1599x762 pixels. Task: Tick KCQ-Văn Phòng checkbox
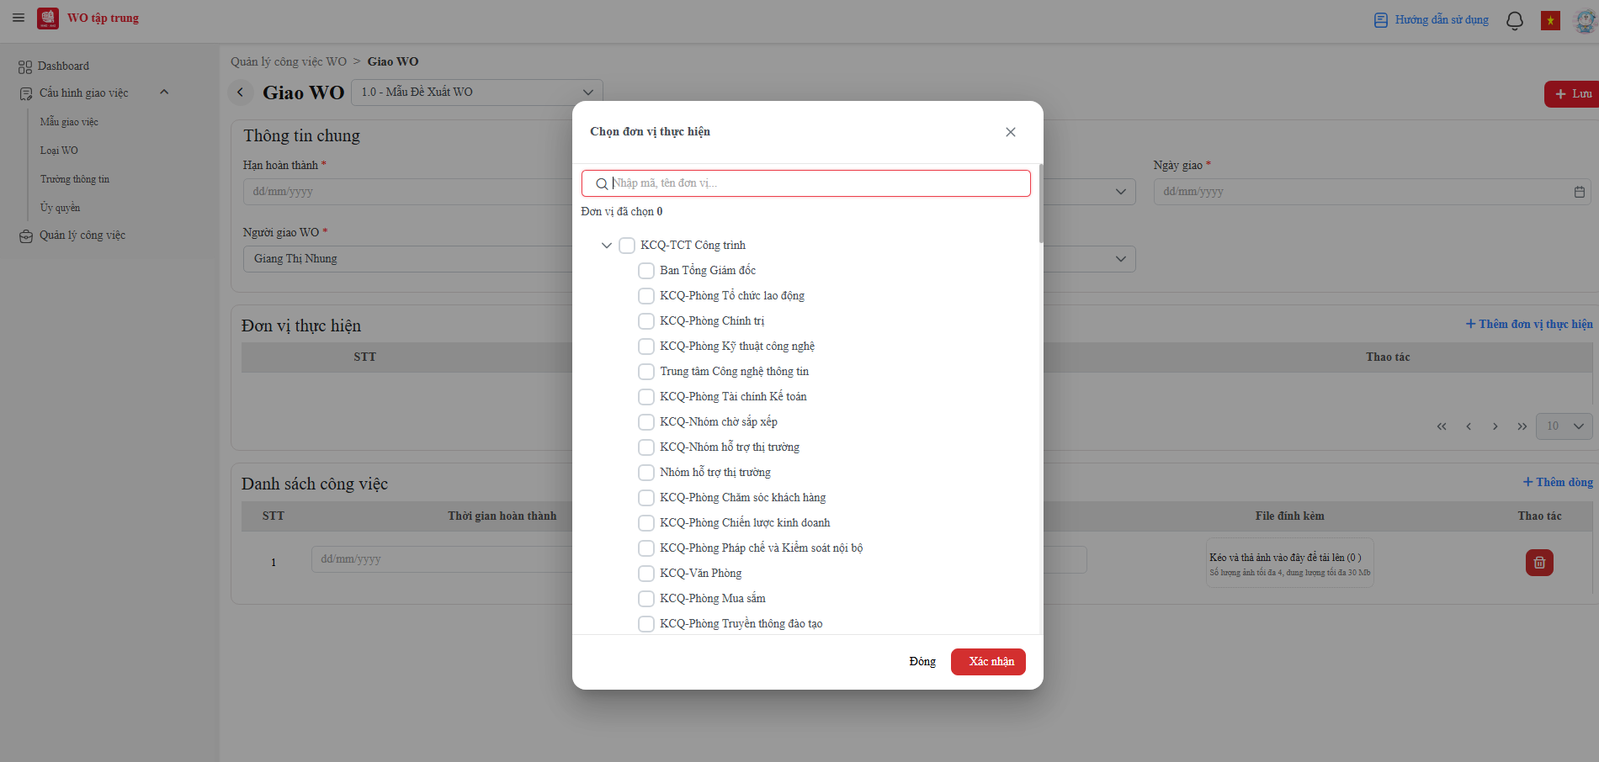[646, 574]
